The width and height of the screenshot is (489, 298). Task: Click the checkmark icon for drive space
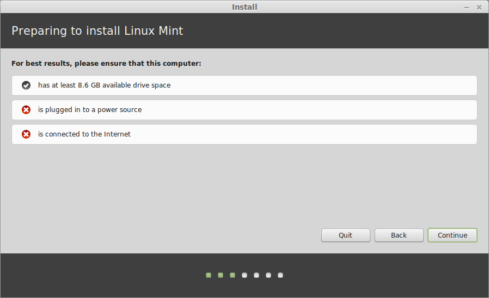26,85
